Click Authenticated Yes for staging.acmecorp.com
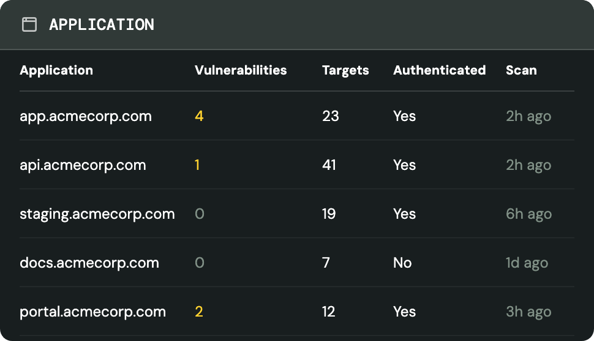The height and width of the screenshot is (341, 594). 405,214
